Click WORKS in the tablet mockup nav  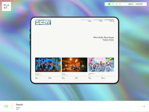click(x=89, y=21)
